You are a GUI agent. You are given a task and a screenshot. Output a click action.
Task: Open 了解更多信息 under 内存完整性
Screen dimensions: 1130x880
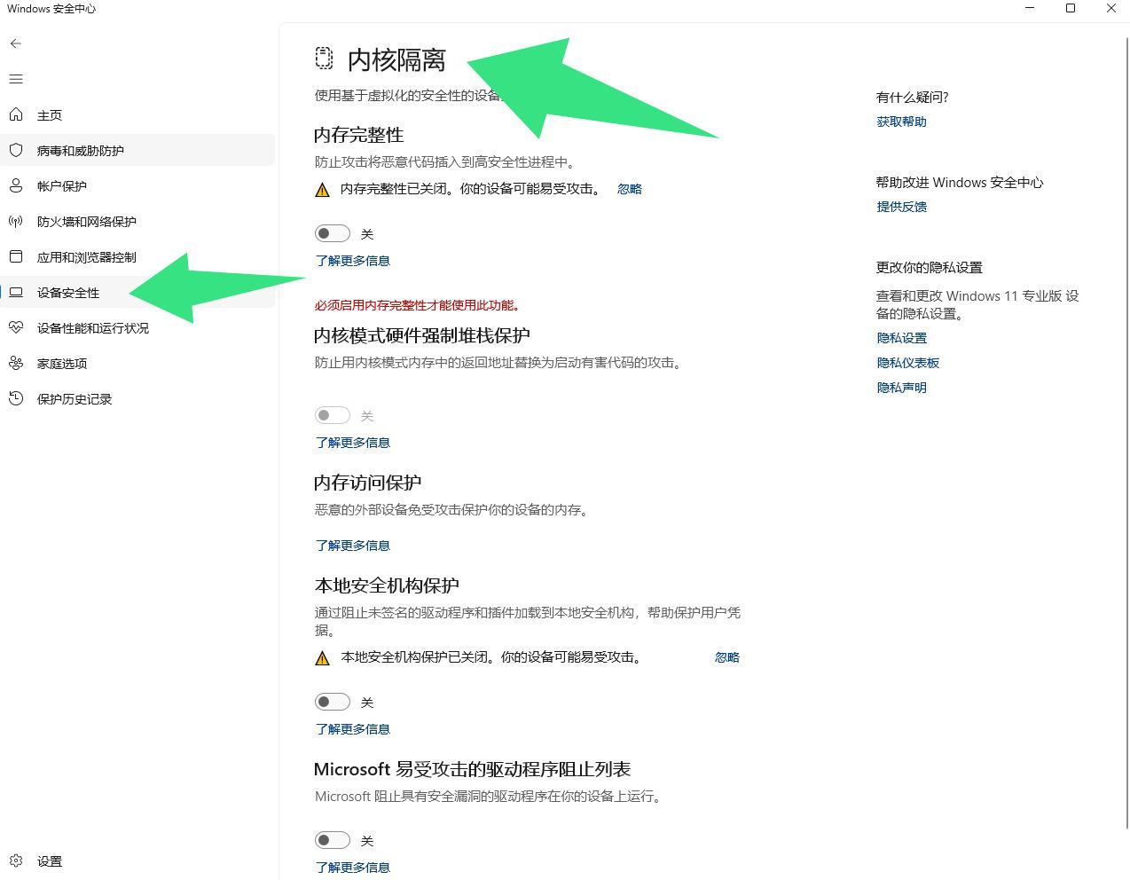click(353, 261)
